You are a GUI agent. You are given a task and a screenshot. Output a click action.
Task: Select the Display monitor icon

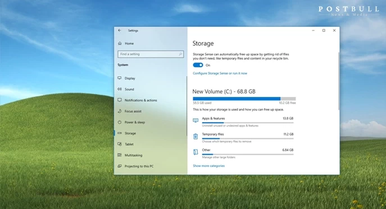tap(120, 78)
